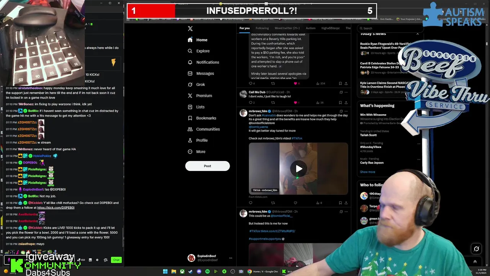Play the mrbrowz_fdm TikTok video
The width and height of the screenshot is (490, 276).
pyautogui.click(x=299, y=169)
